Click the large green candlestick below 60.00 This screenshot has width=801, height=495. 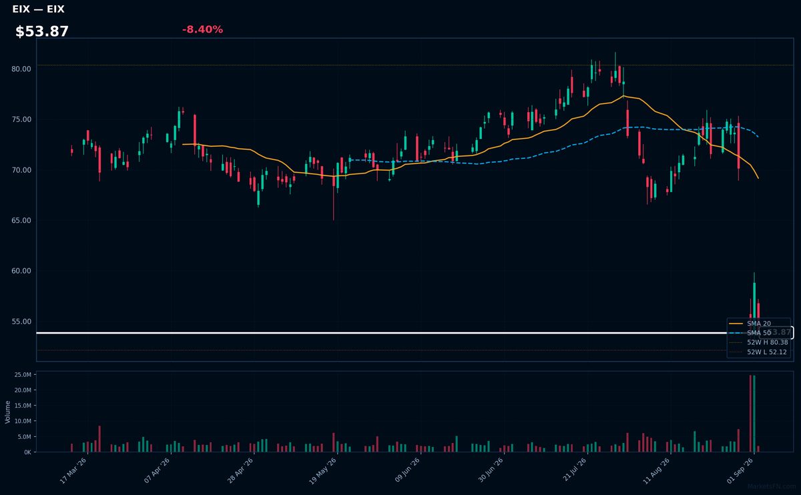click(x=754, y=302)
